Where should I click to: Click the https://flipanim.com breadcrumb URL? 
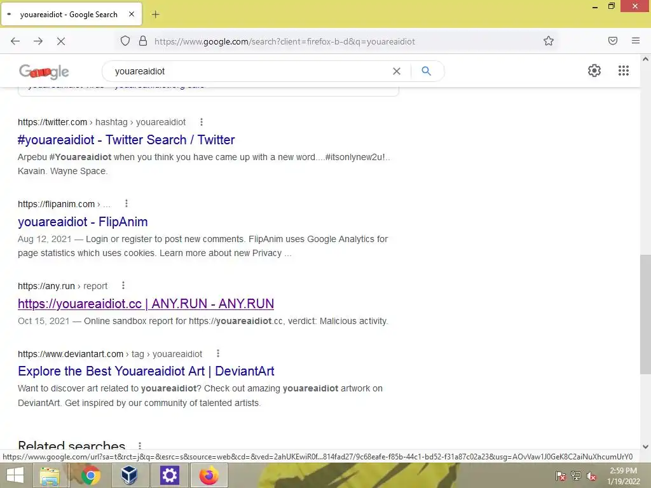(x=56, y=204)
